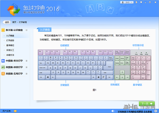Open the user account dropdown 3H3
The width and height of the screenshot is (159, 113).
(127, 2)
